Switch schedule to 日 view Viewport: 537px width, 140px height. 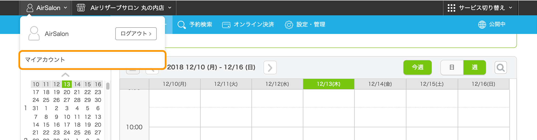tap(452, 67)
